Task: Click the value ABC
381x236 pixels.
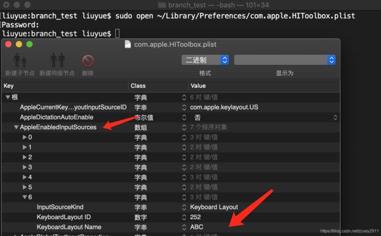Action: (x=196, y=227)
